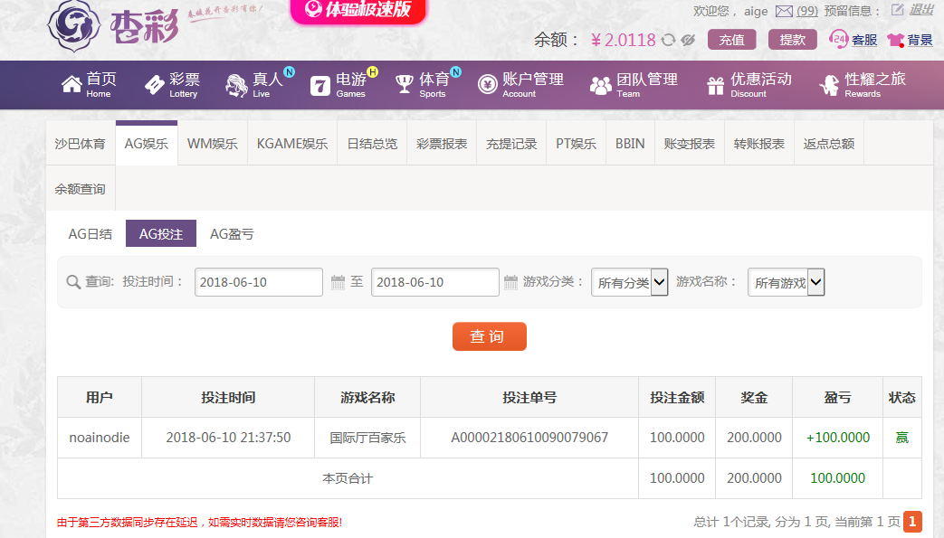Switch to the PT娱乐 tab
This screenshot has height=538, width=944.
pos(577,143)
